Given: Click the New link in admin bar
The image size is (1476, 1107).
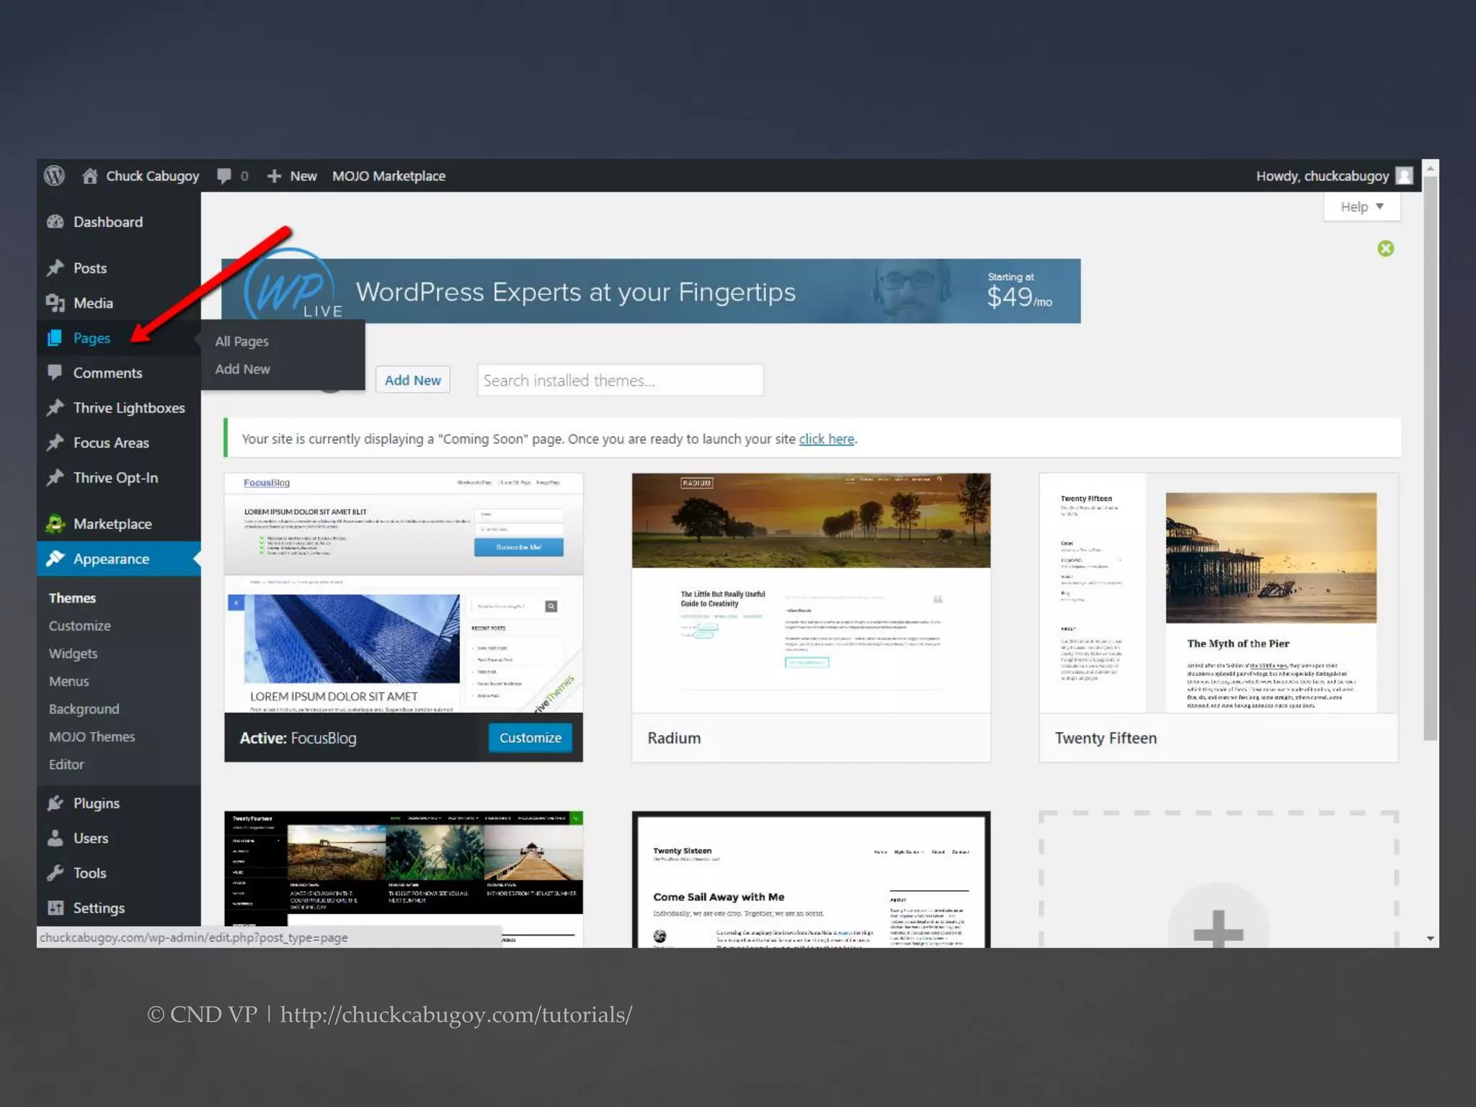Looking at the screenshot, I should 303,176.
